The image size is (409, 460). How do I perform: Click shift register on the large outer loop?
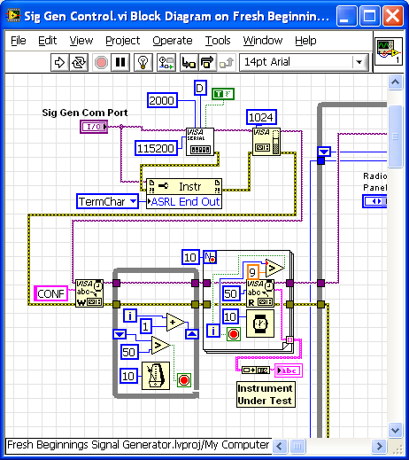click(324, 152)
